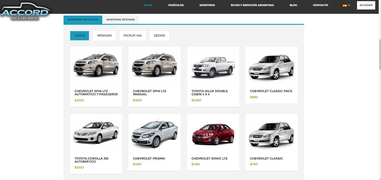
Task: Select the INICIO menu item
Action: (148, 5)
